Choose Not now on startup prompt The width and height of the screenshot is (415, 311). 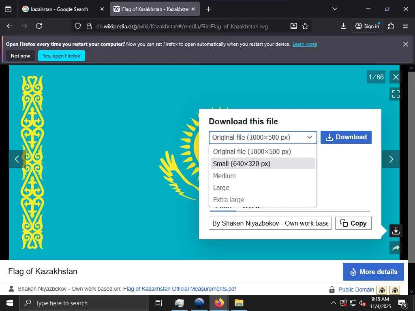pos(20,56)
